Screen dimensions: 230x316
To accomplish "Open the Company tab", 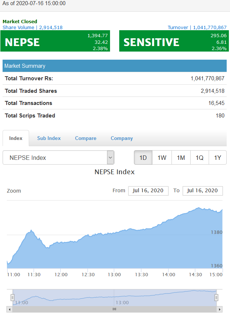I will pos(122,138).
